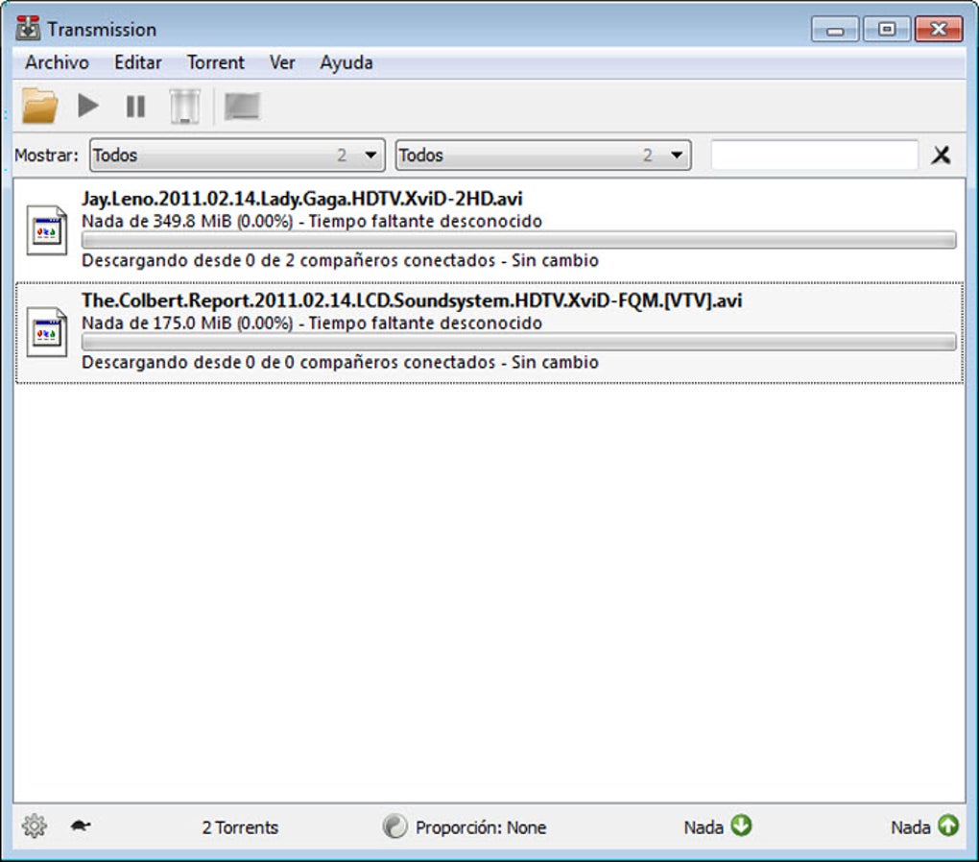This screenshot has height=862, width=979.
Task: Click the green download speed arrow icon
Action: click(741, 826)
